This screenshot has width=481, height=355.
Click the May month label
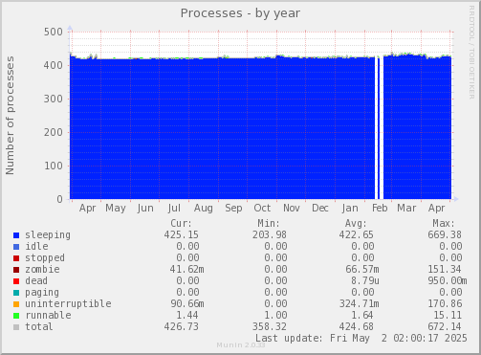pos(116,209)
